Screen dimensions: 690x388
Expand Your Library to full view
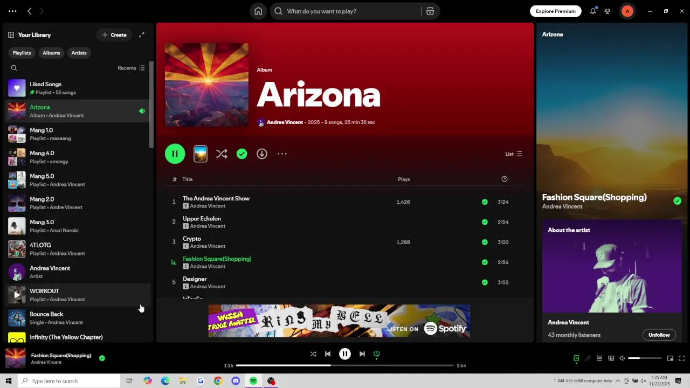pyautogui.click(x=142, y=35)
